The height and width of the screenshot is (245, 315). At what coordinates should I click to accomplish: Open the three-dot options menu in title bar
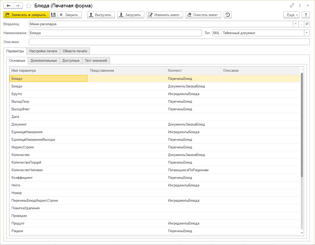tap(300, 6)
